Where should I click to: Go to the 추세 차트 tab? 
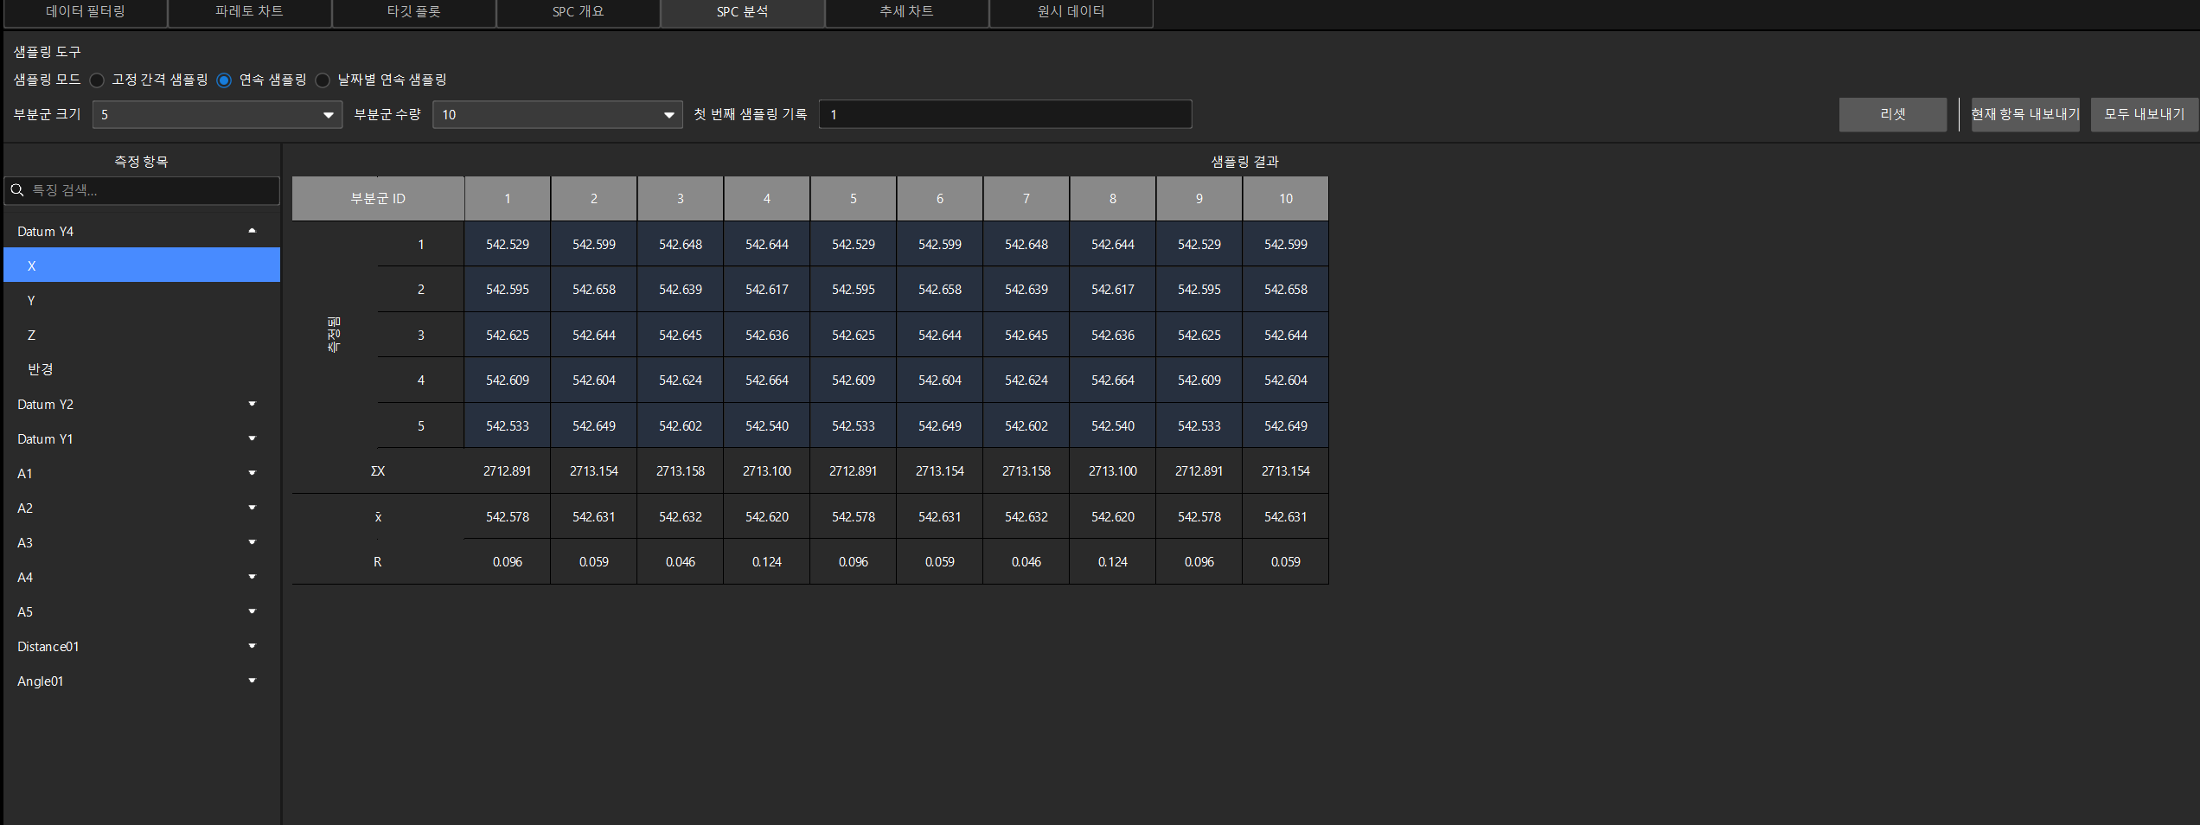coord(906,12)
